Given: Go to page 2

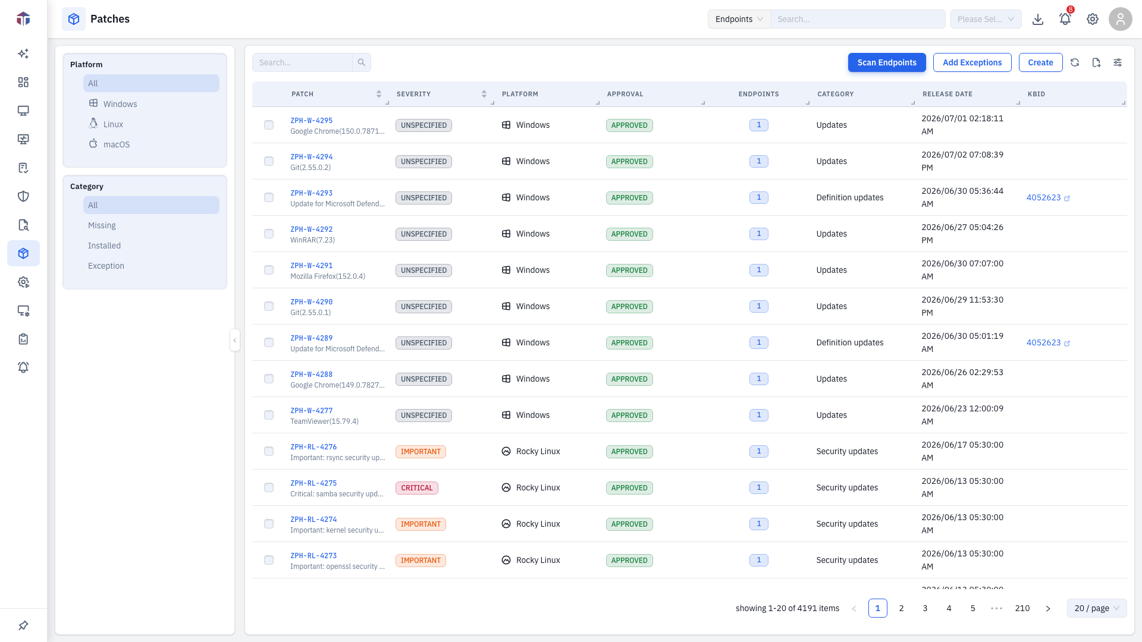Looking at the screenshot, I should [902, 608].
